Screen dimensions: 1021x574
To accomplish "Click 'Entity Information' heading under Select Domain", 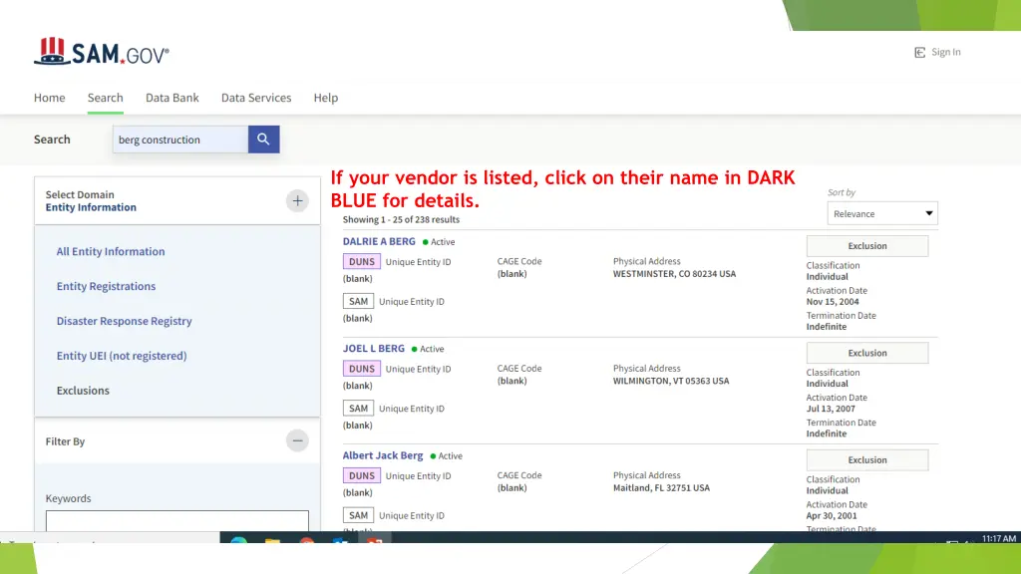I will point(91,207).
